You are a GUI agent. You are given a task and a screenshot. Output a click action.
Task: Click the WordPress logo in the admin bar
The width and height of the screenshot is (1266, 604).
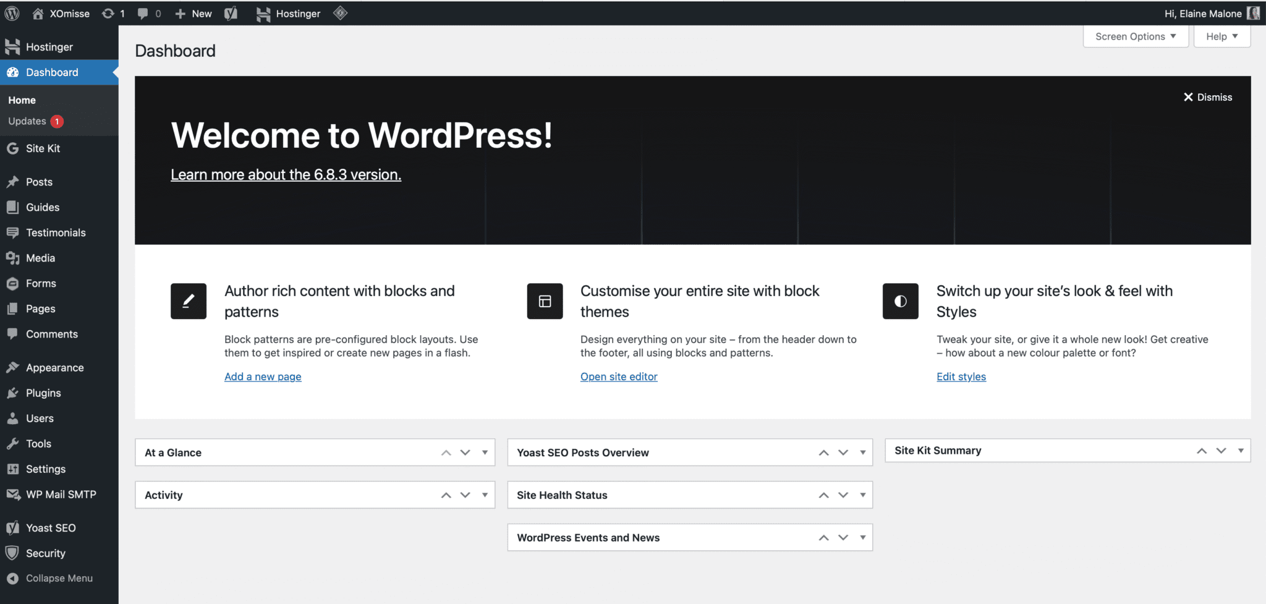[11, 13]
